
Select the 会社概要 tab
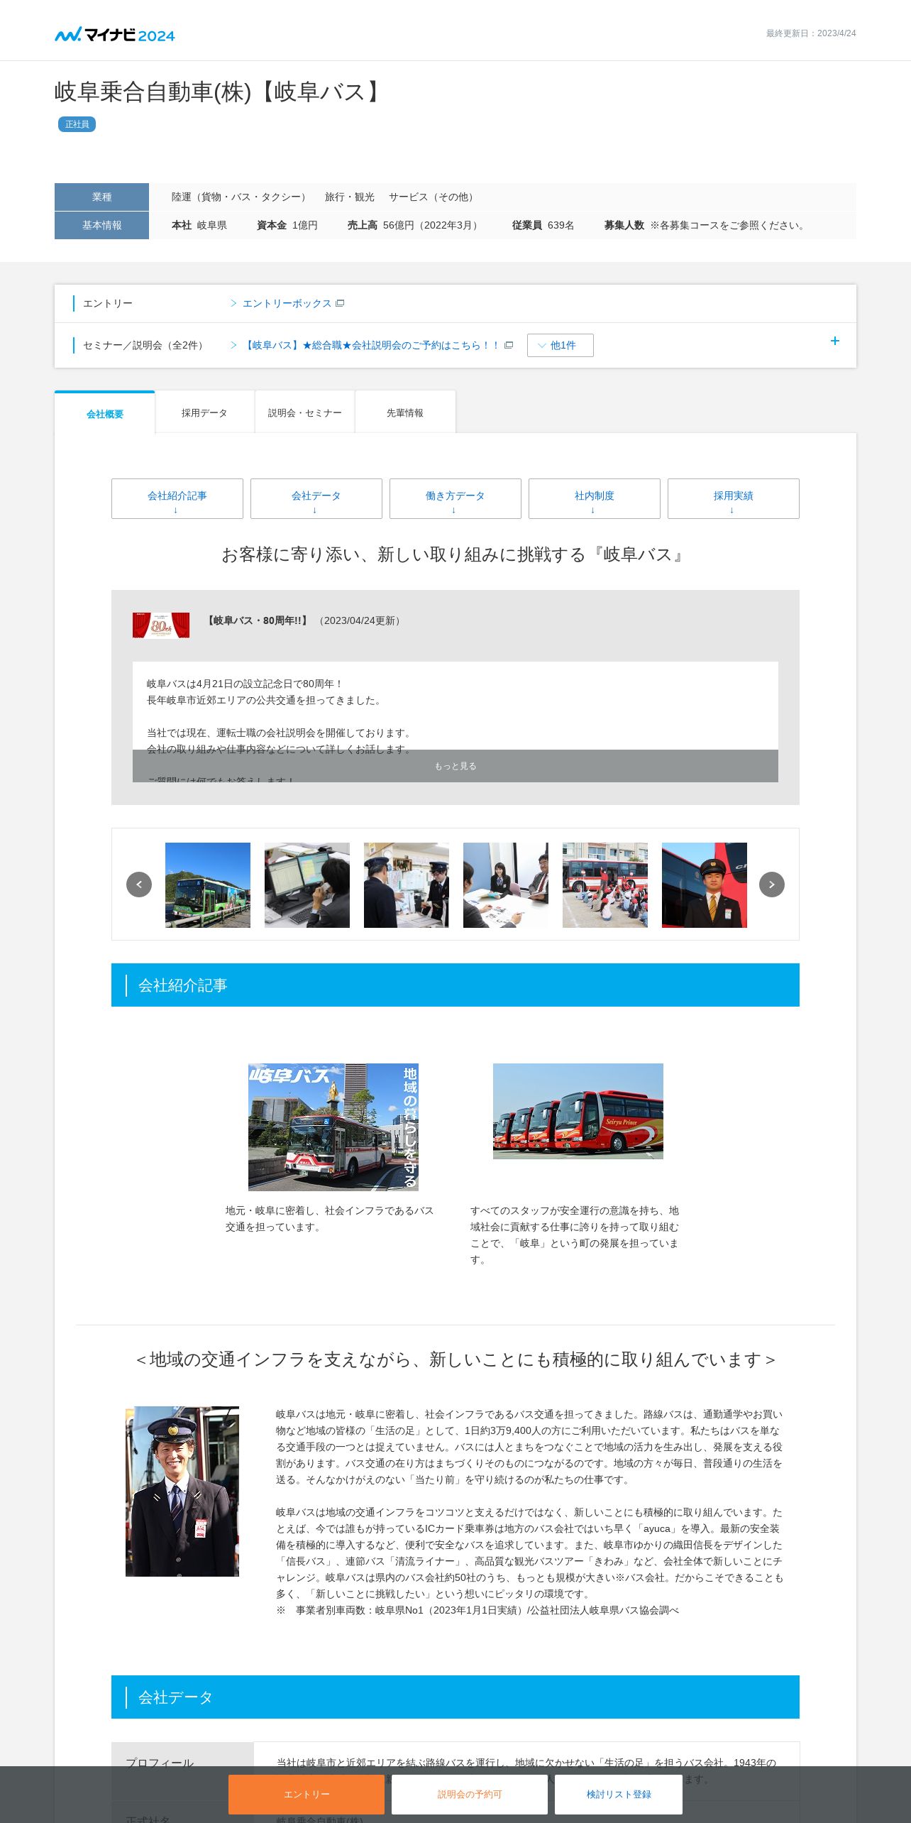click(105, 413)
